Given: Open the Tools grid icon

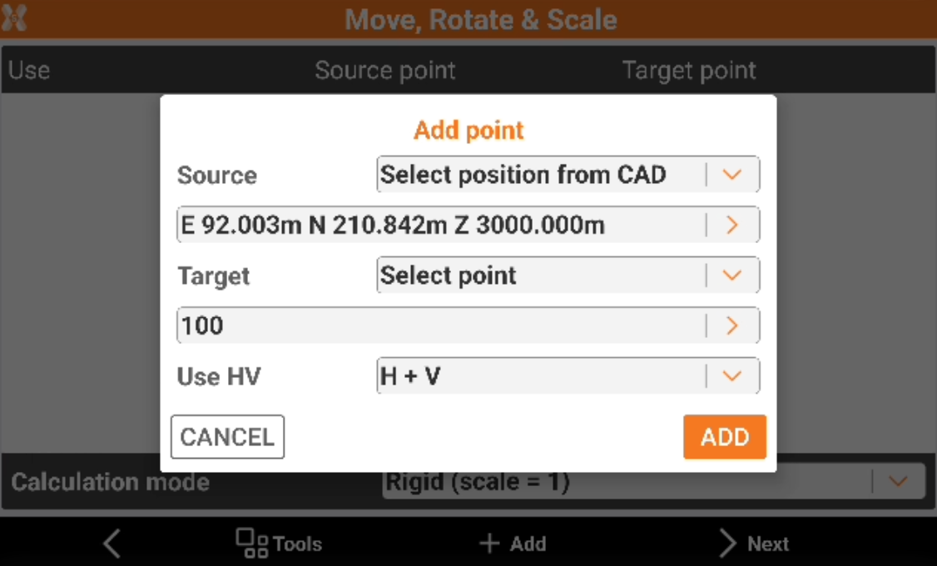Looking at the screenshot, I should [251, 544].
